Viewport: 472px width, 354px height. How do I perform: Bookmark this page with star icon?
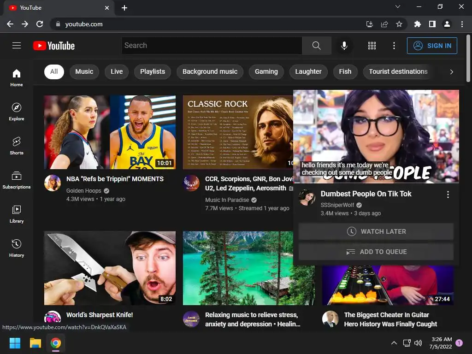click(x=399, y=24)
